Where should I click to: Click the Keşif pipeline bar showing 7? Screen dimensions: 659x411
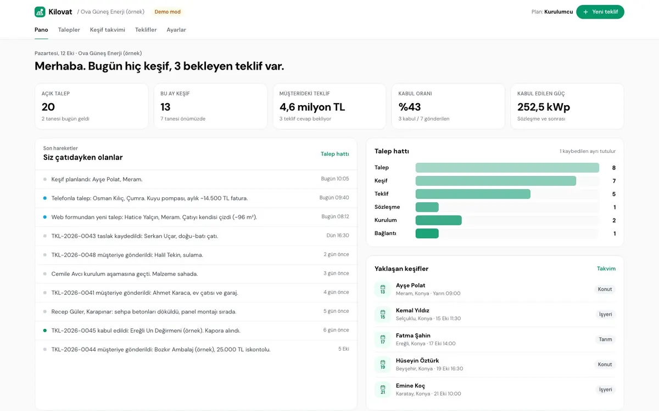tap(496, 181)
